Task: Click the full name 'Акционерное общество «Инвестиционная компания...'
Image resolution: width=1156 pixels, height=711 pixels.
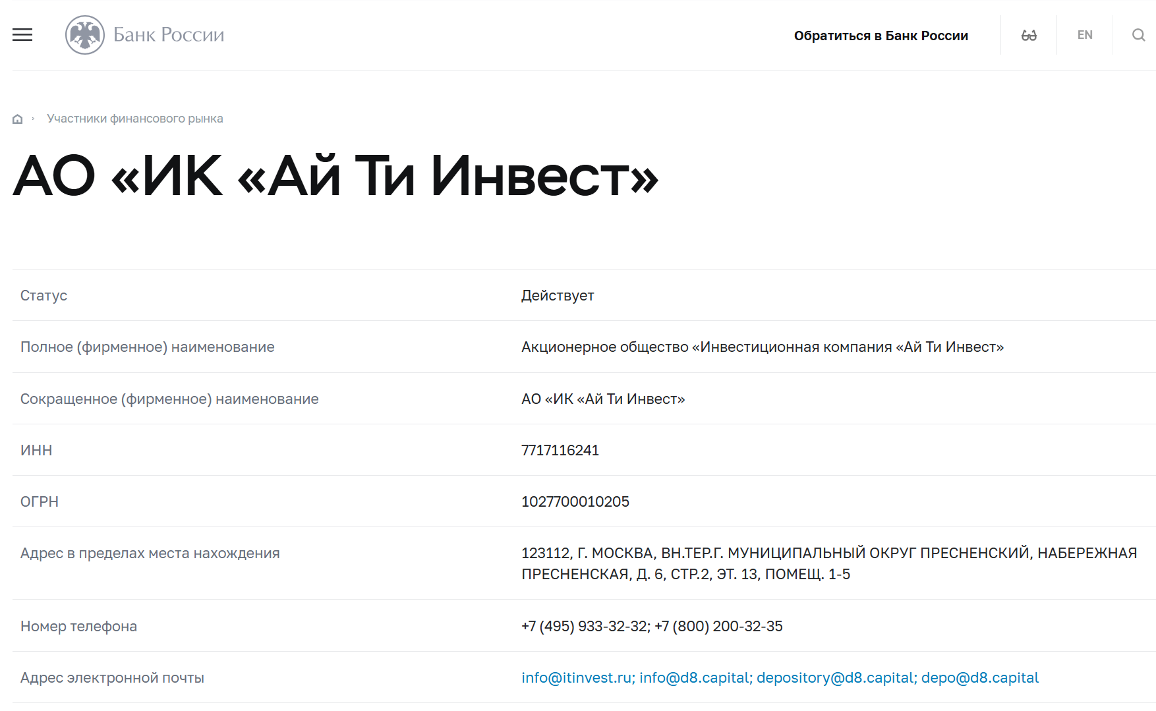Action: (763, 347)
